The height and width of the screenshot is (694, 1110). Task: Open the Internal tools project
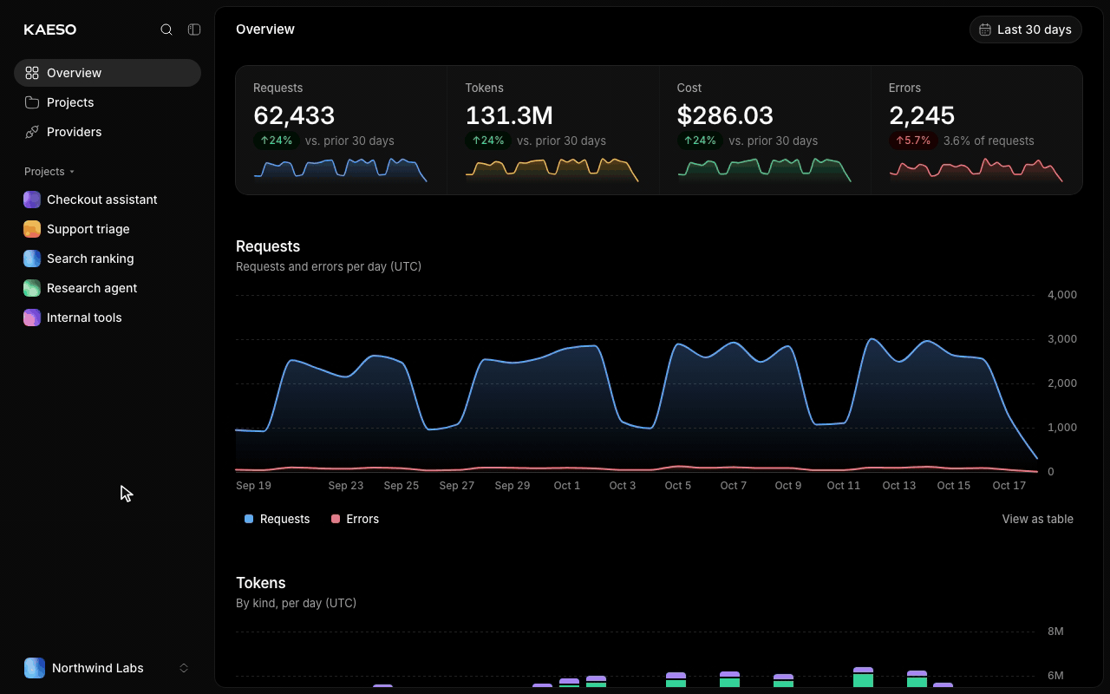(x=108, y=318)
